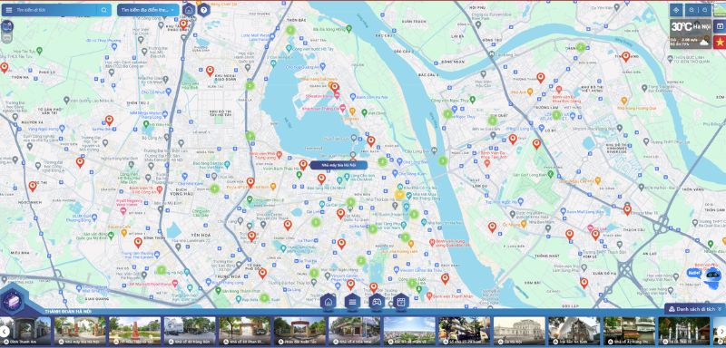This screenshot has width=726, height=348.
Task: Open the 'Nhà máy bia Hà Nội' thumbnail
Action: [80, 331]
